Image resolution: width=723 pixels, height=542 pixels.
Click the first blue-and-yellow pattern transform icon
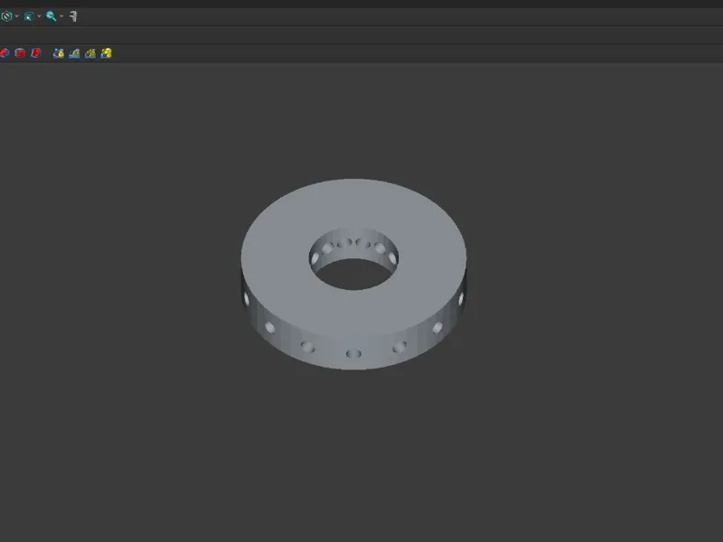tap(59, 53)
